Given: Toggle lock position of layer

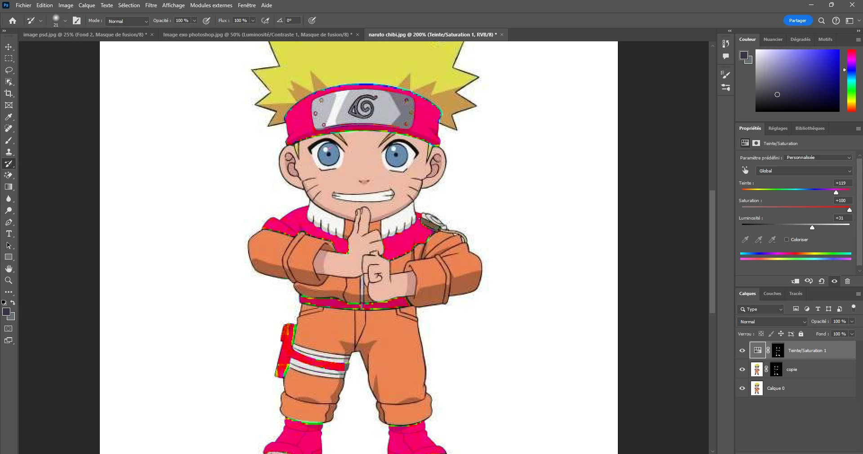Looking at the screenshot, I should [781, 334].
